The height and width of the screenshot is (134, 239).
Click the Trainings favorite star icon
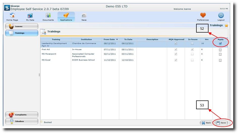point(226,26)
